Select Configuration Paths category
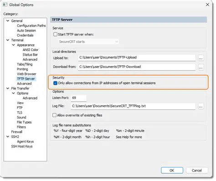Viewport: 216px width, 181px height. click(x=31, y=26)
